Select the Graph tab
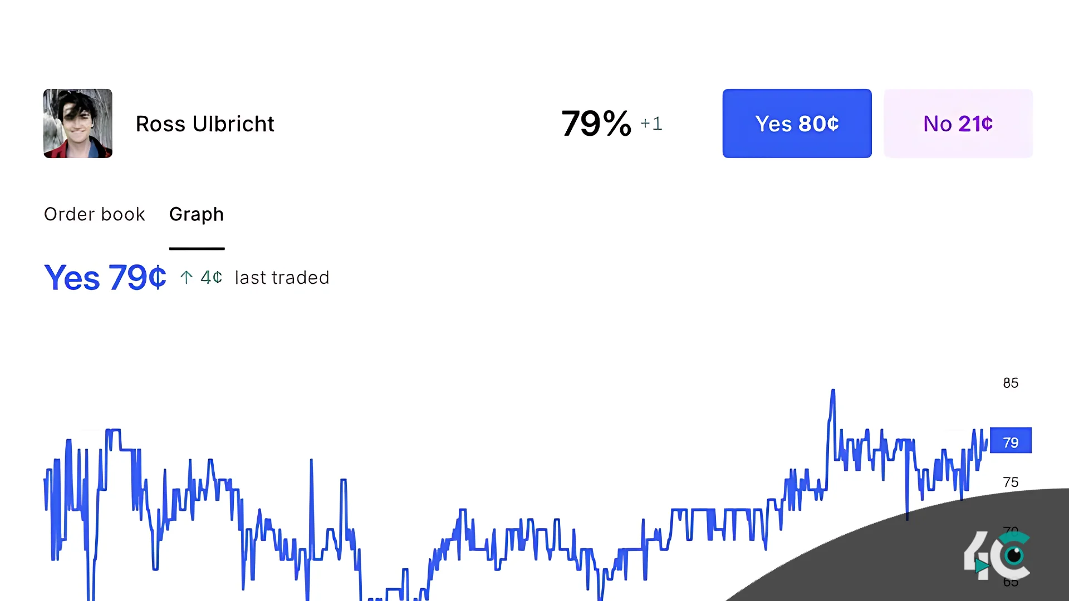 click(x=197, y=215)
